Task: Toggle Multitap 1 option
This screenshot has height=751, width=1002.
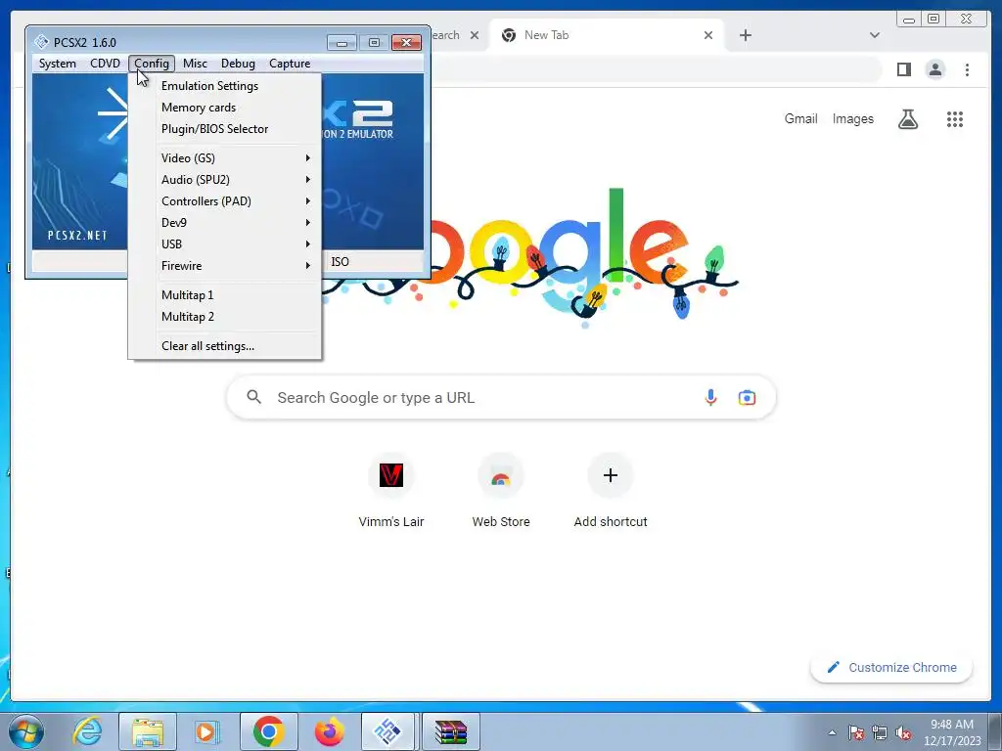Action: (x=224, y=295)
